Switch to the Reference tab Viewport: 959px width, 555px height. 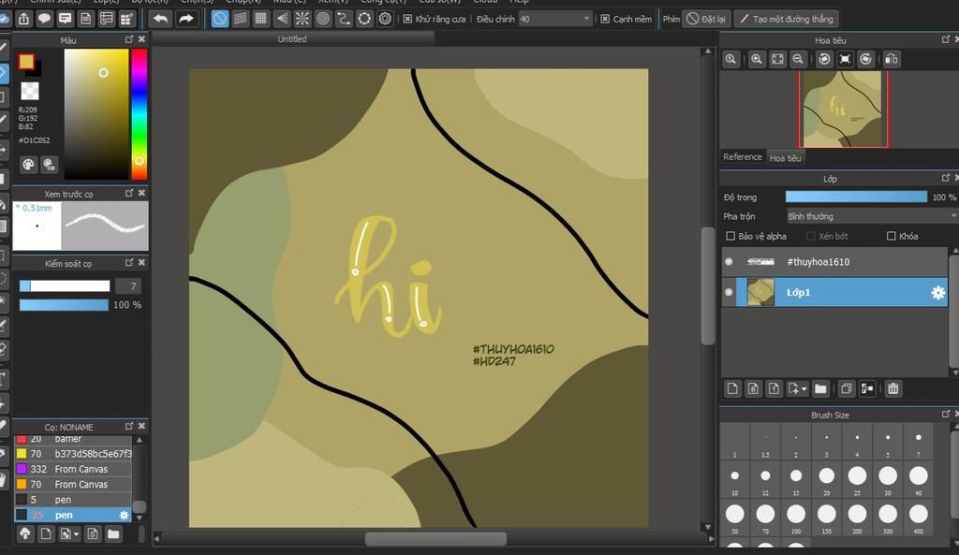tap(743, 157)
